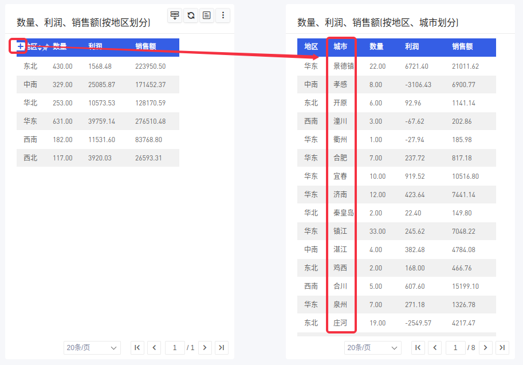The width and height of the screenshot is (523, 365).
Task: Open left table 20条/页 page size dropdown
Action: point(92,347)
